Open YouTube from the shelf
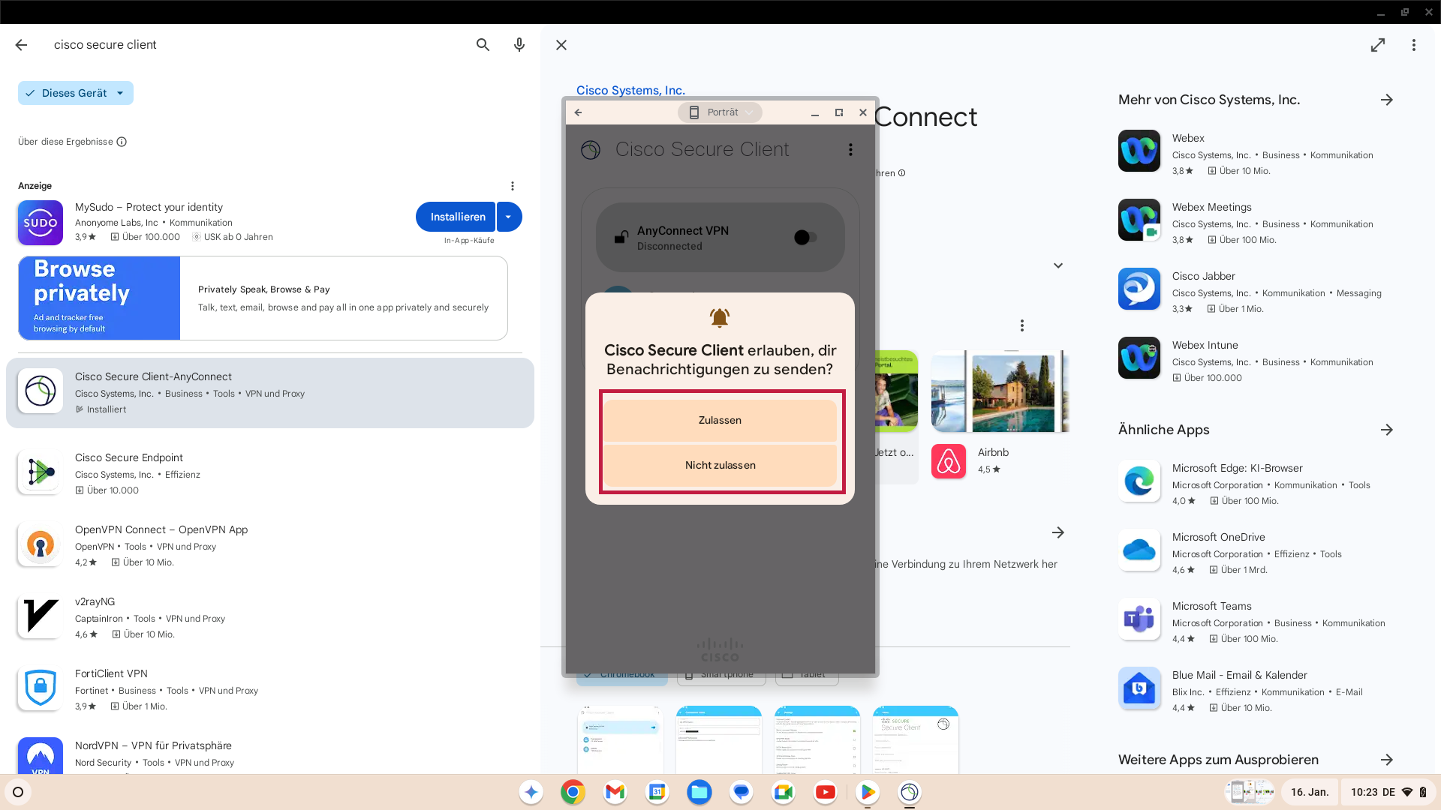 pos(825,792)
